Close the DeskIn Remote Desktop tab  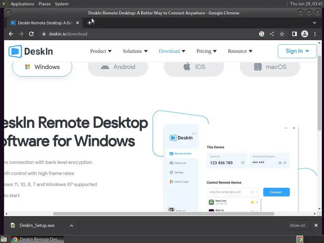pos(78,23)
